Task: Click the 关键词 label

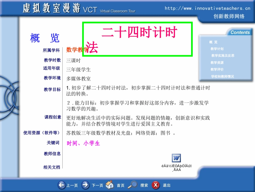Action: 53,142
